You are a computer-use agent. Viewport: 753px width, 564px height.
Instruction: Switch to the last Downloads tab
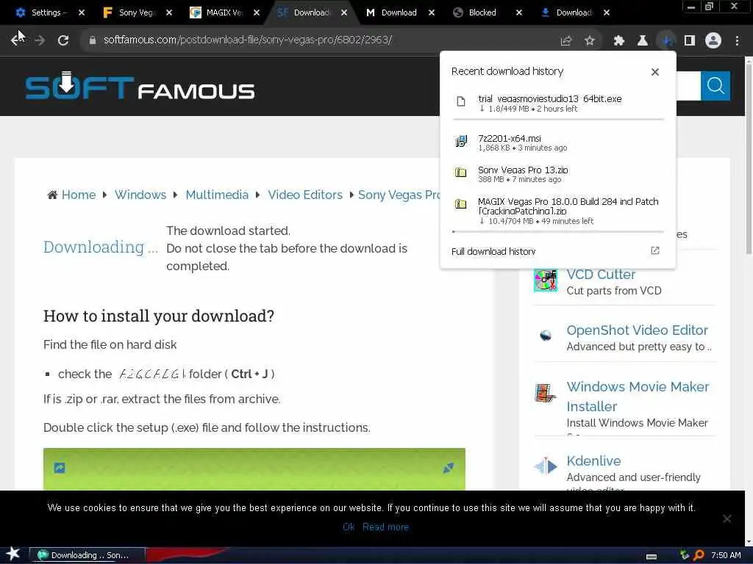pyautogui.click(x=568, y=12)
